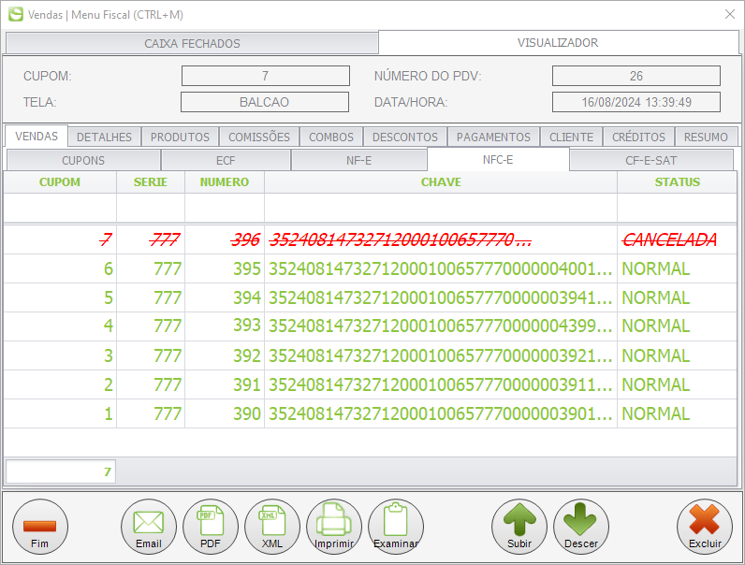The height and width of the screenshot is (565, 745).
Task: Open the CRÉDITOS tab
Action: point(638,138)
